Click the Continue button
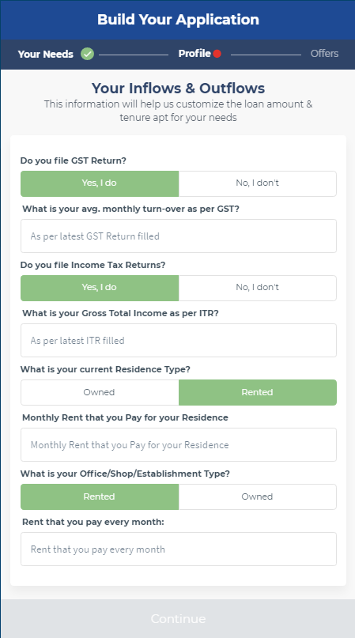 (178, 618)
